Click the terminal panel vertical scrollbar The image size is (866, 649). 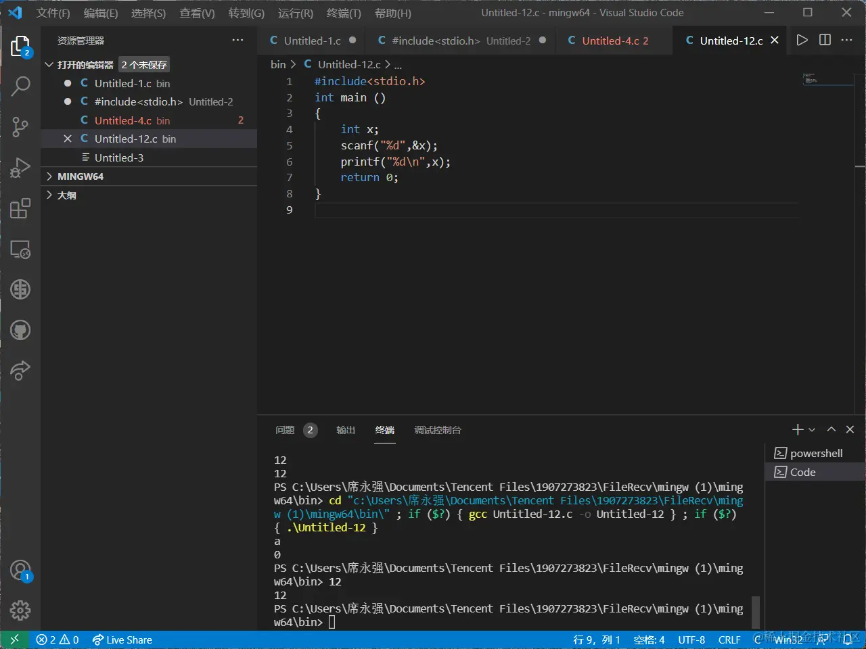[756, 611]
